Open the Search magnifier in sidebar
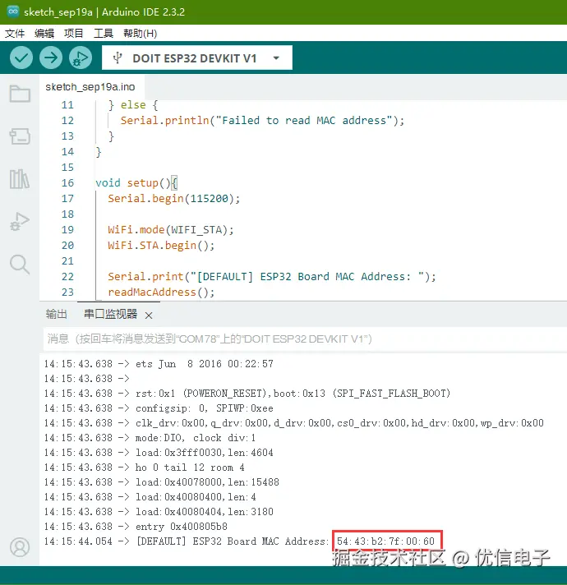Viewport: 567px width, 585px height. click(20, 264)
